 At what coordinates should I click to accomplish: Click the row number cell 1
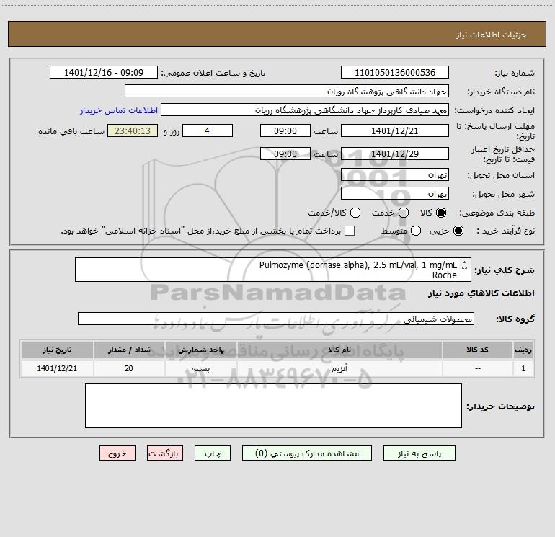[523, 368]
